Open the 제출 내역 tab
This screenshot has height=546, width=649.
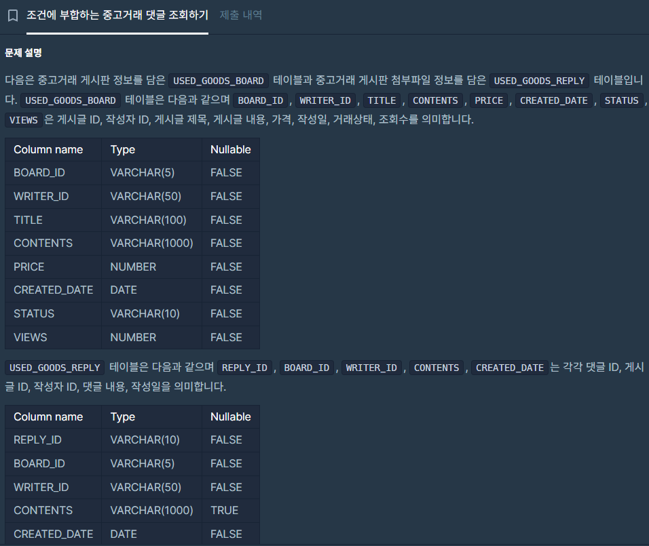[240, 16]
